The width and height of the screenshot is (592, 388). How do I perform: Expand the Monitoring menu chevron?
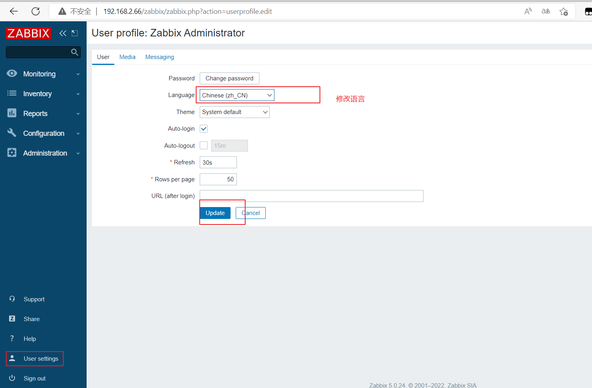pos(78,74)
